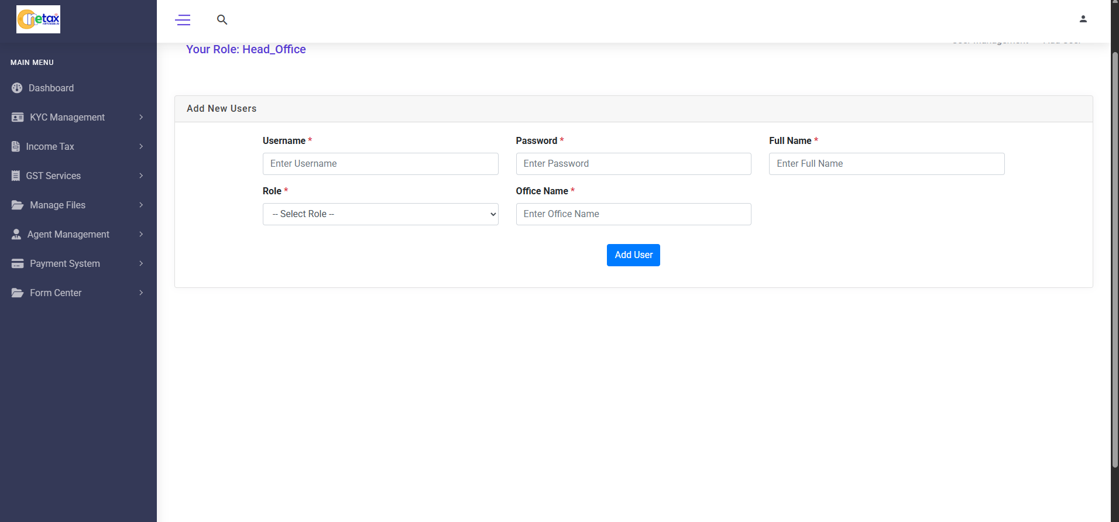Click the Payment System credit card icon

click(18, 263)
